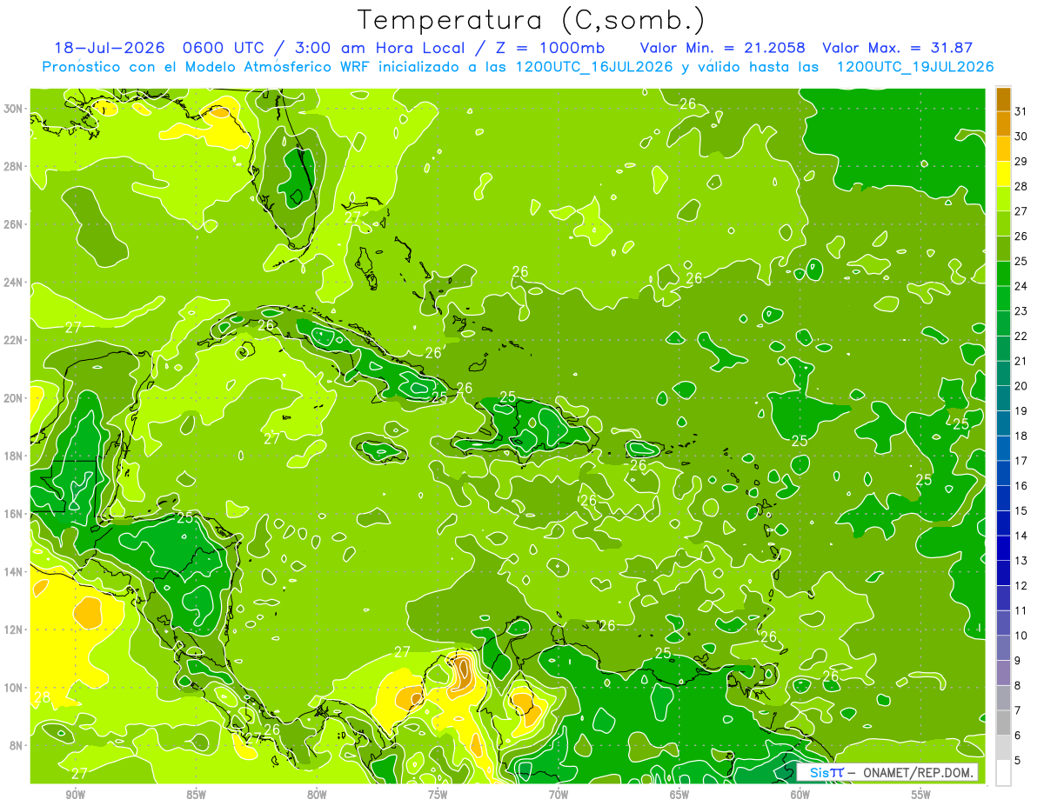
Task: Pick the blue color bar segment between 14 and 15
Action: (x=1003, y=523)
